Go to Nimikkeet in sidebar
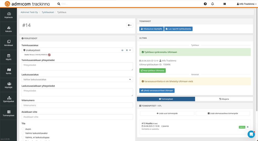258x141 pixels. click(9, 43)
